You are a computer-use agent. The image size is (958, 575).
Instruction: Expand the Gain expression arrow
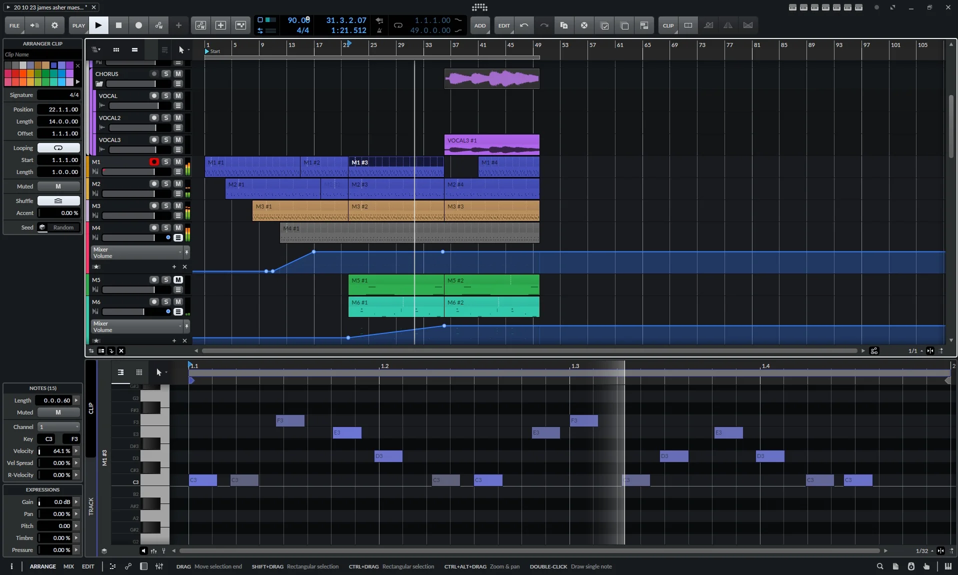pyautogui.click(x=76, y=501)
